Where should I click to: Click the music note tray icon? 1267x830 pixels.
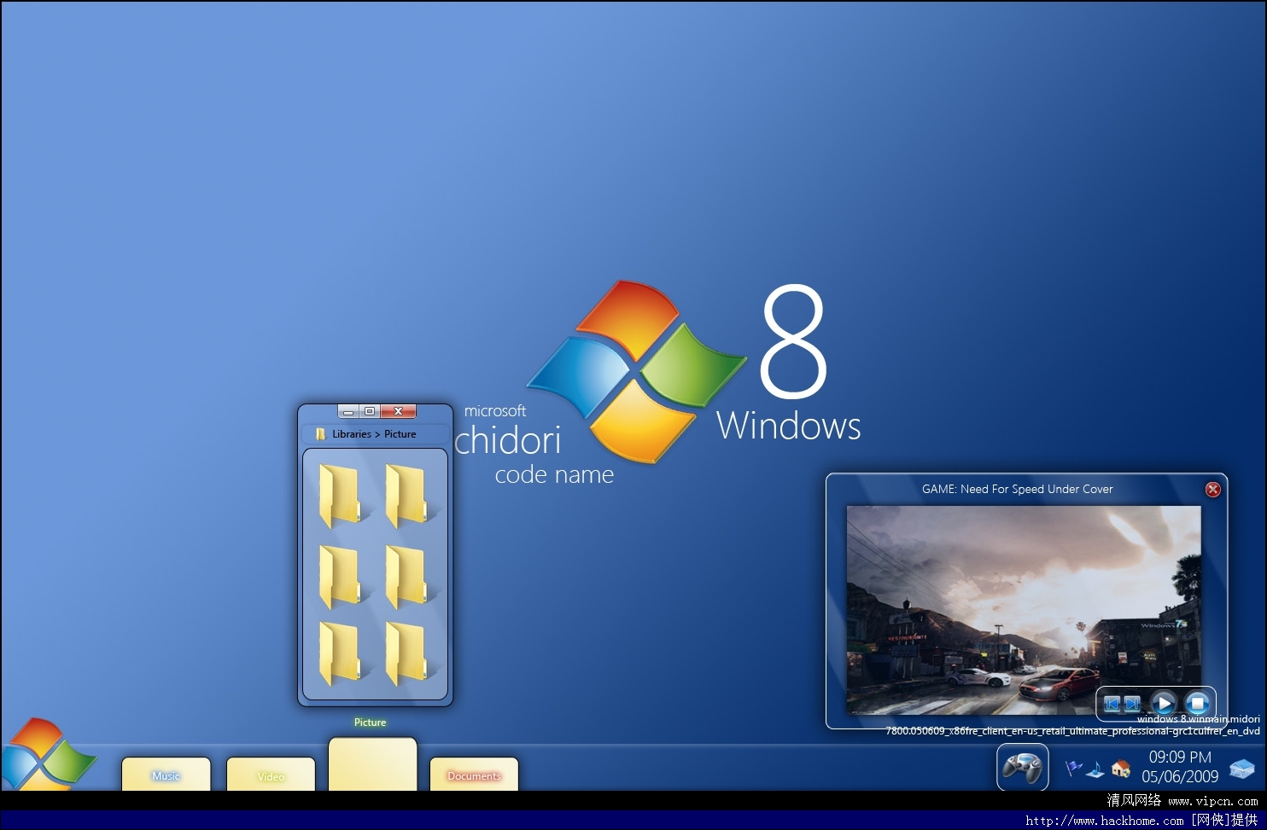[1096, 769]
